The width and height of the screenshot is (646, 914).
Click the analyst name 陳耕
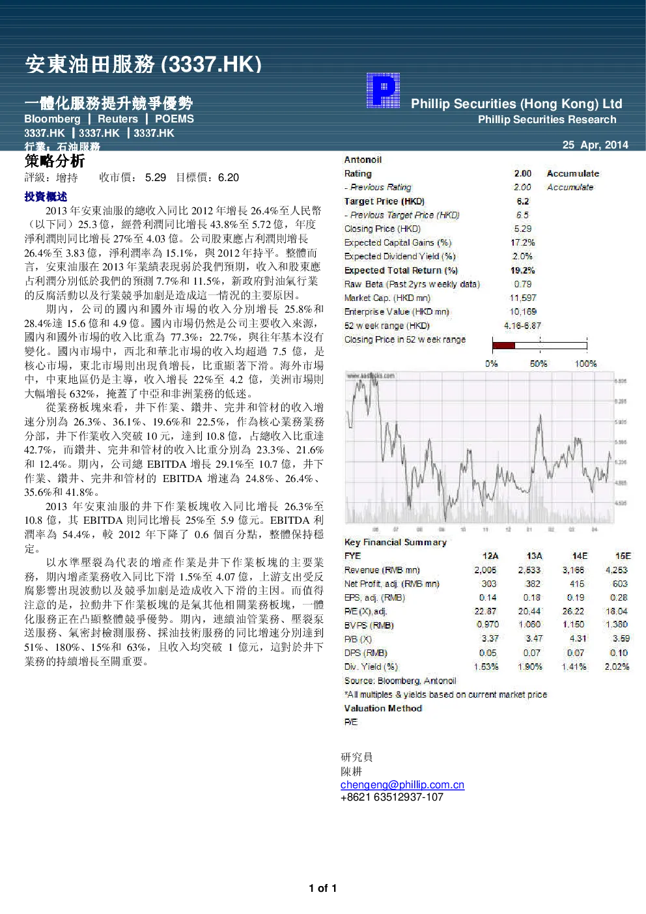351,771
